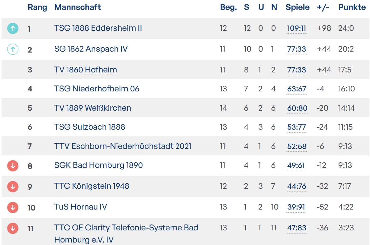Click the relegation icon beside TTC OE Clarity Telefonie-Systeme
The width and height of the screenshot is (370, 245).
pos(13,228)
